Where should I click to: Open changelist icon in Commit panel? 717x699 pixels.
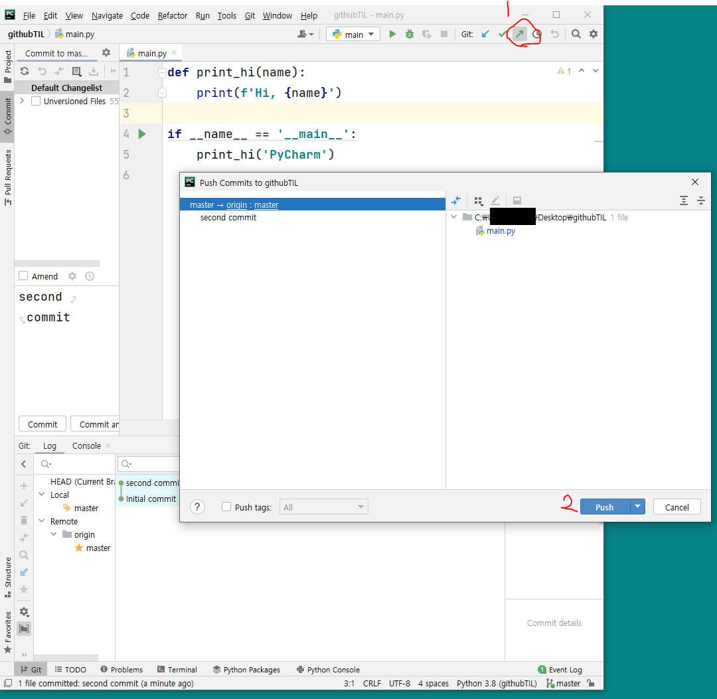click(x=76, y=71)
